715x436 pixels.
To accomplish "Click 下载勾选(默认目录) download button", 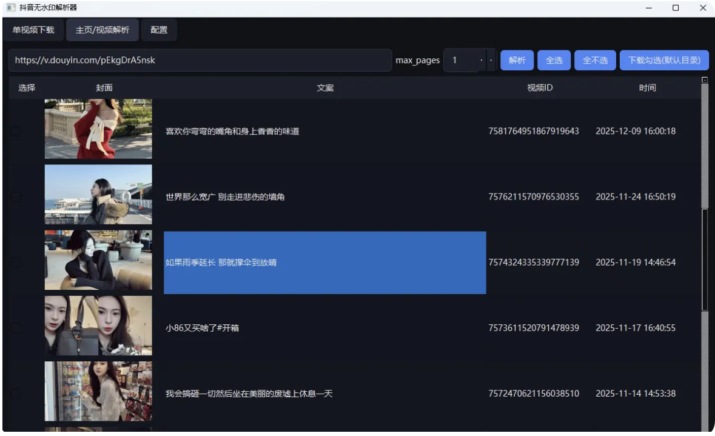I will pos(664,61).
